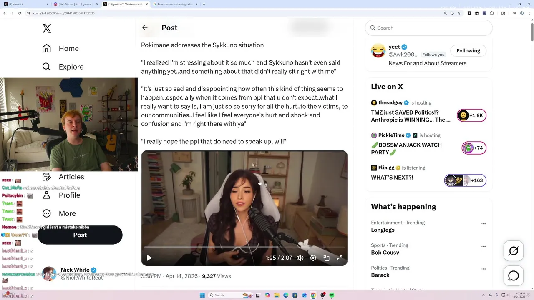The height and width of the screenshot is (300, 534).
Task: Open the Messages chat floating button
Action: (x=514, y=276)
